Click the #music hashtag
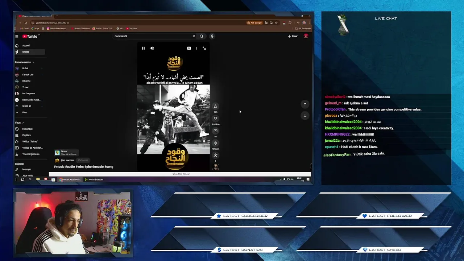 point(59,167)
